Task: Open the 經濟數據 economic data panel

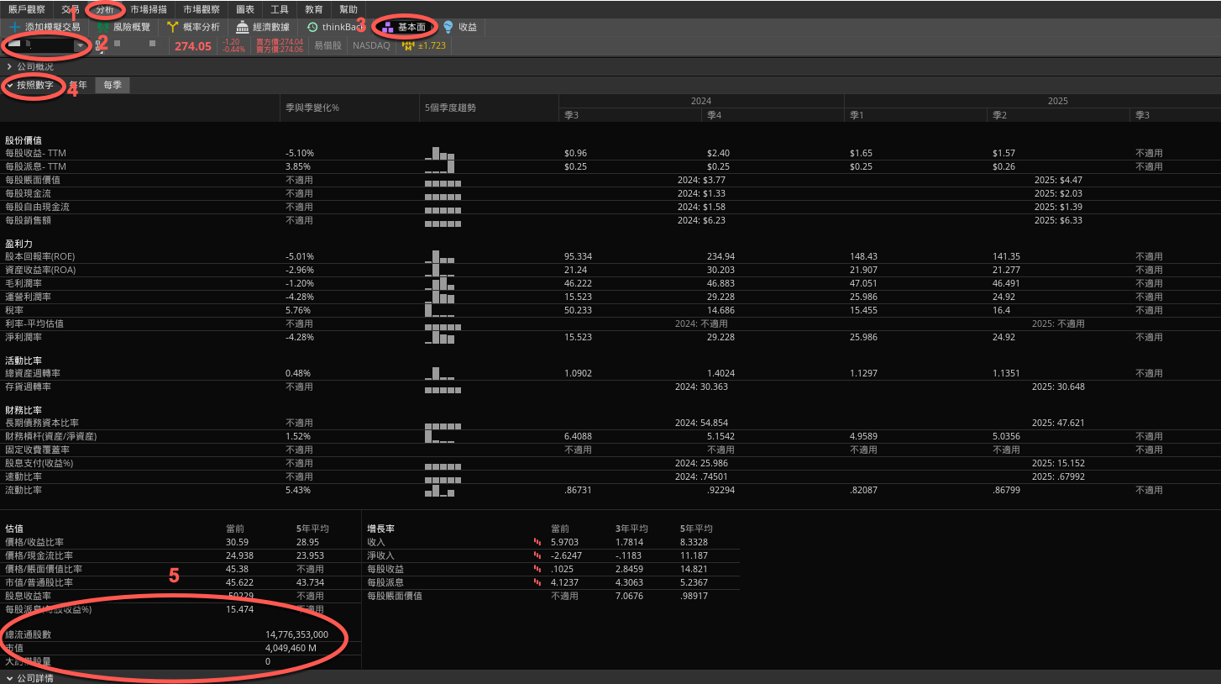Action: 241,27
